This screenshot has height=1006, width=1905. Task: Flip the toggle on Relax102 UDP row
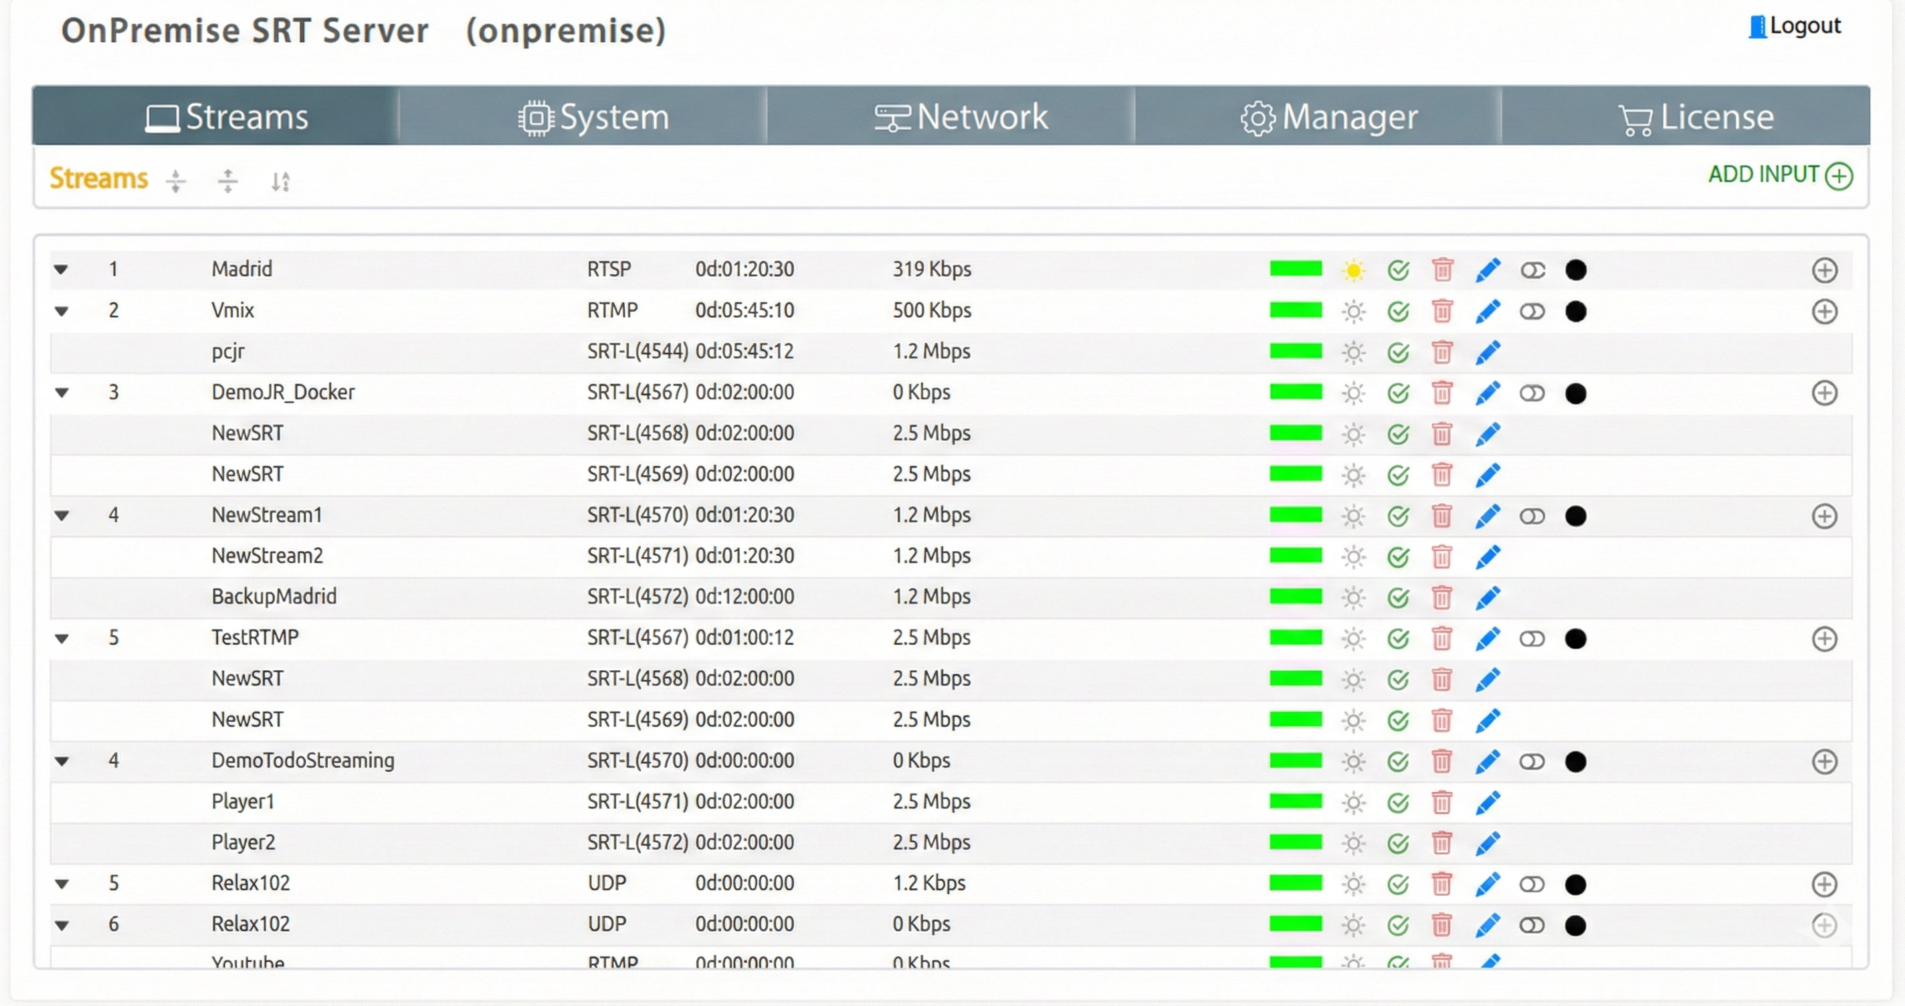1532,883
